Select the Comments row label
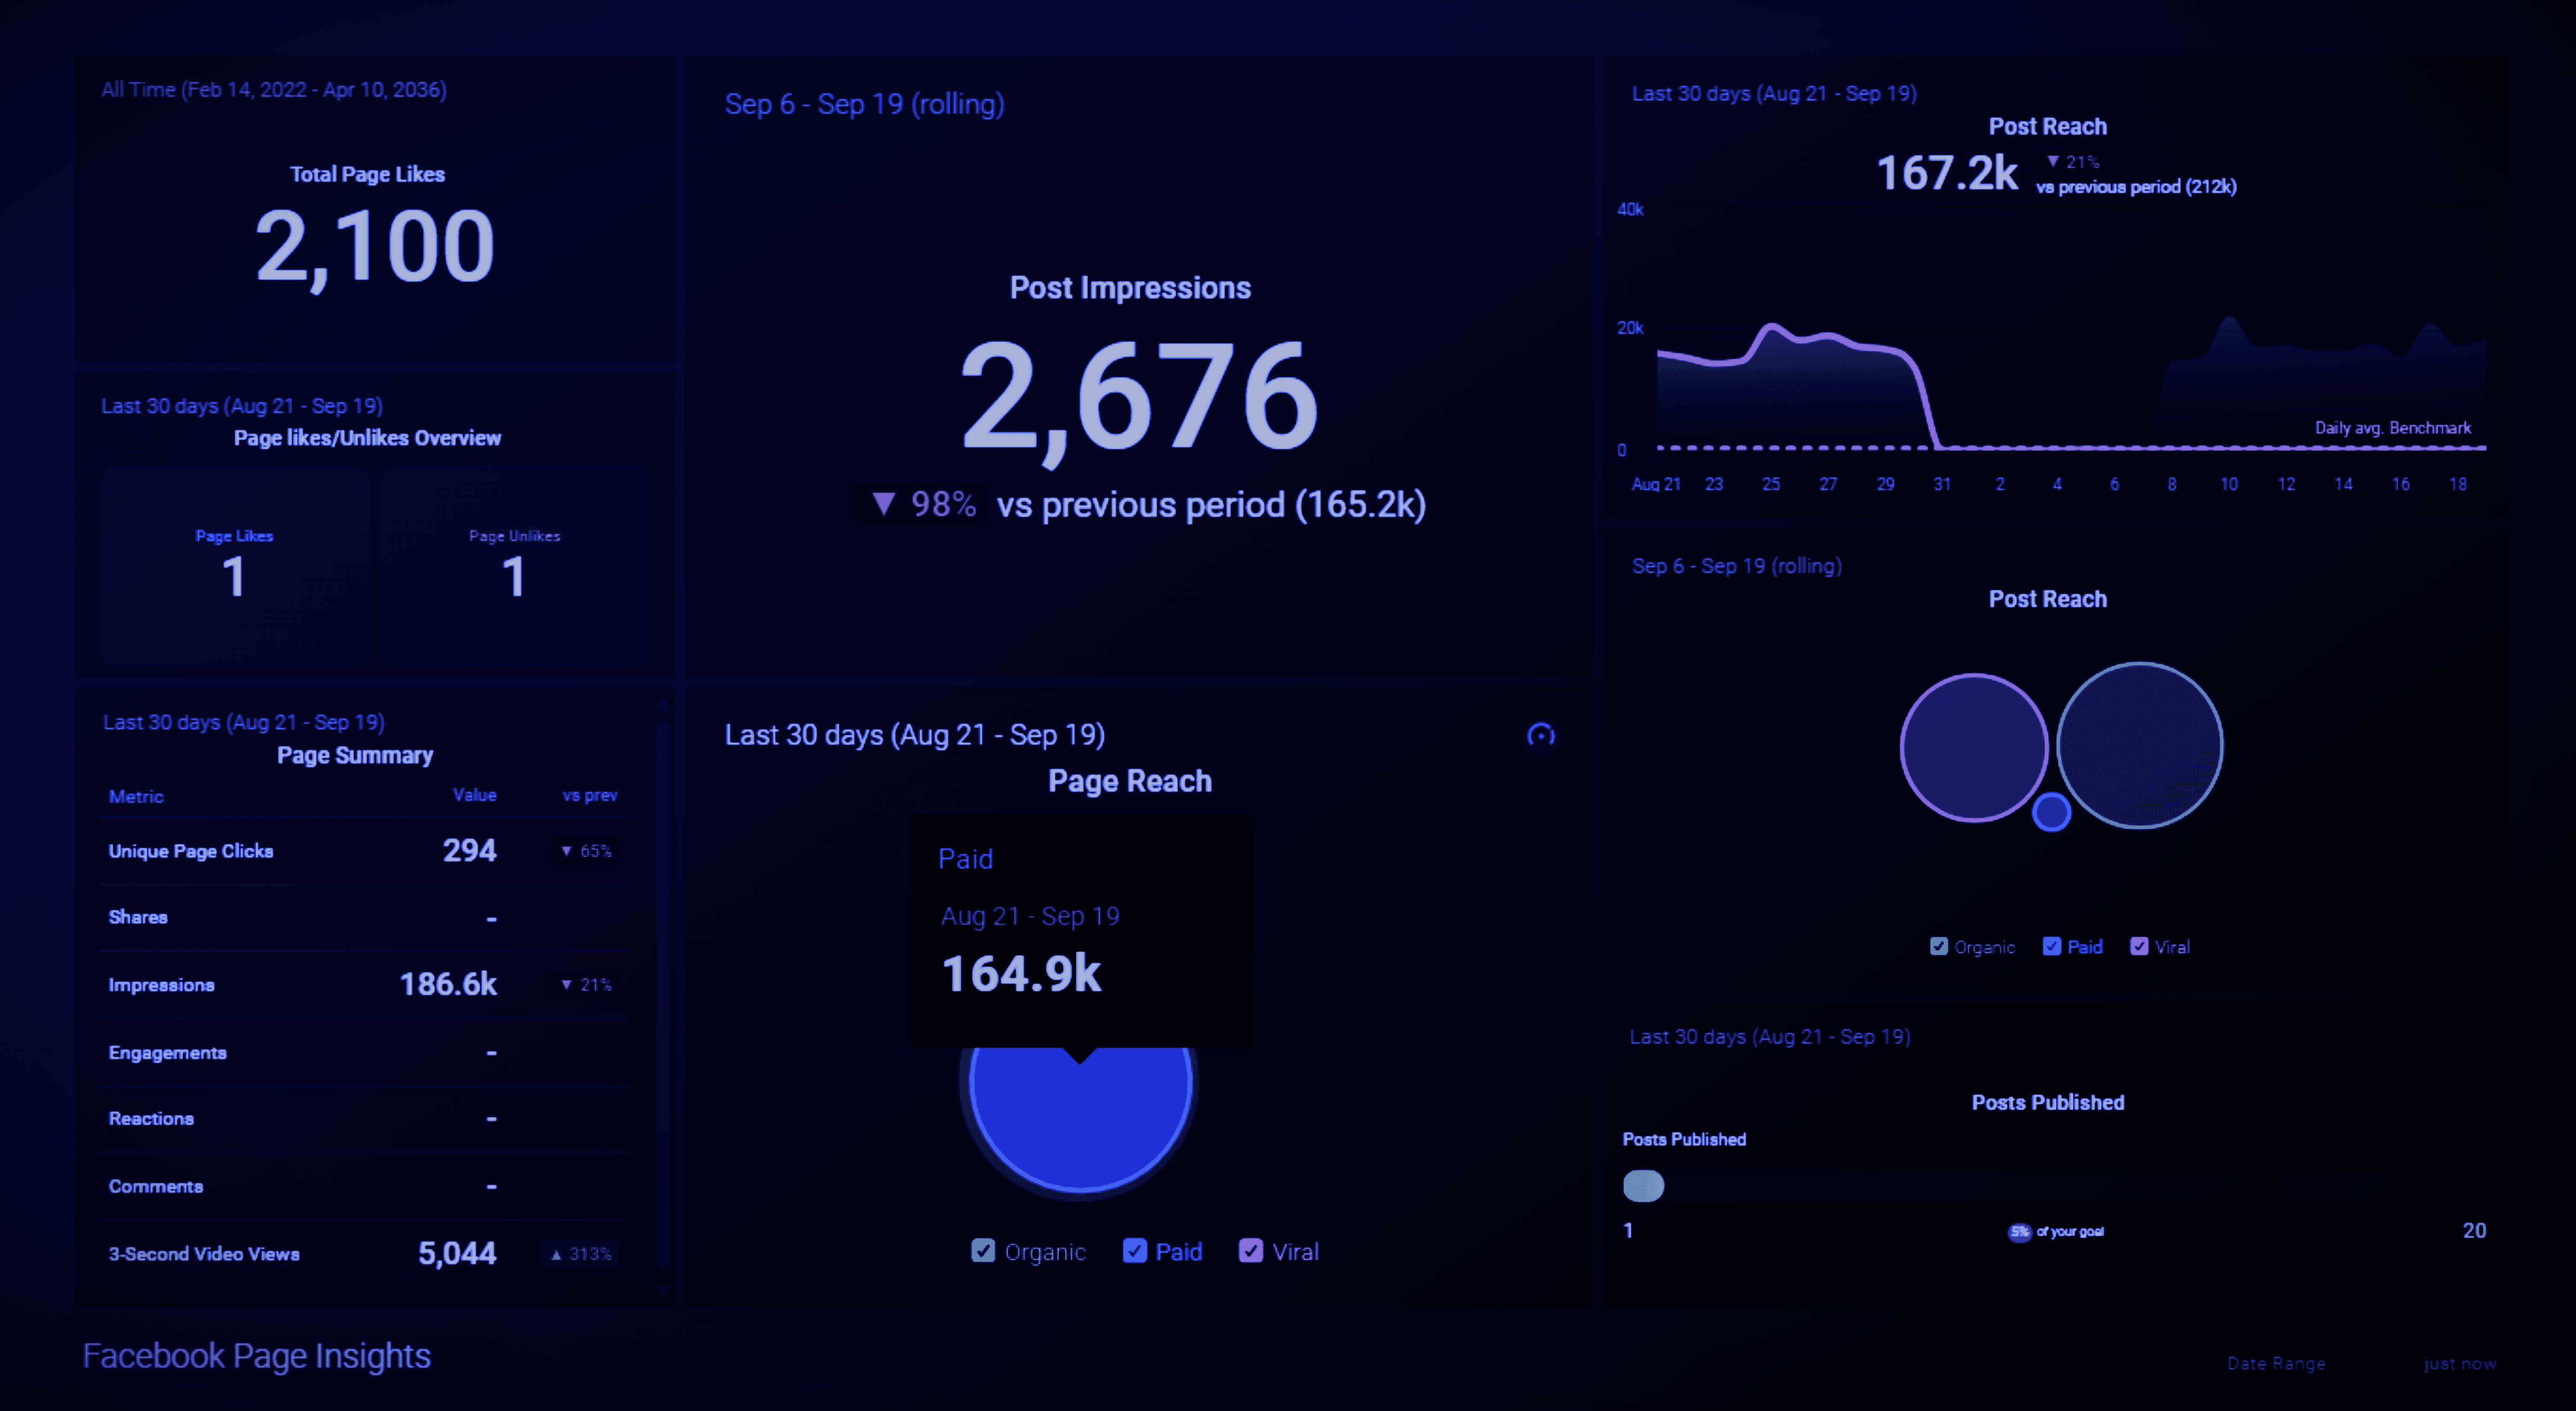The image size is (2576, 1411). click(156, 1186)
